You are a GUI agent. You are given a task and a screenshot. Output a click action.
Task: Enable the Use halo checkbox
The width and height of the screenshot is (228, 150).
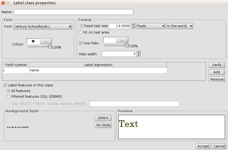pyautogui.click(x=81, y=43)
